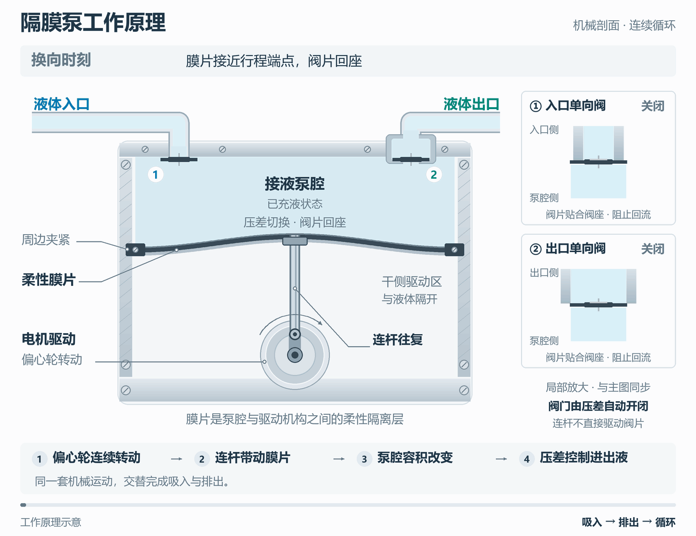Click the 电机驱动 label
The width and height of the screenshot is (696, 536).
click(48, 339)
